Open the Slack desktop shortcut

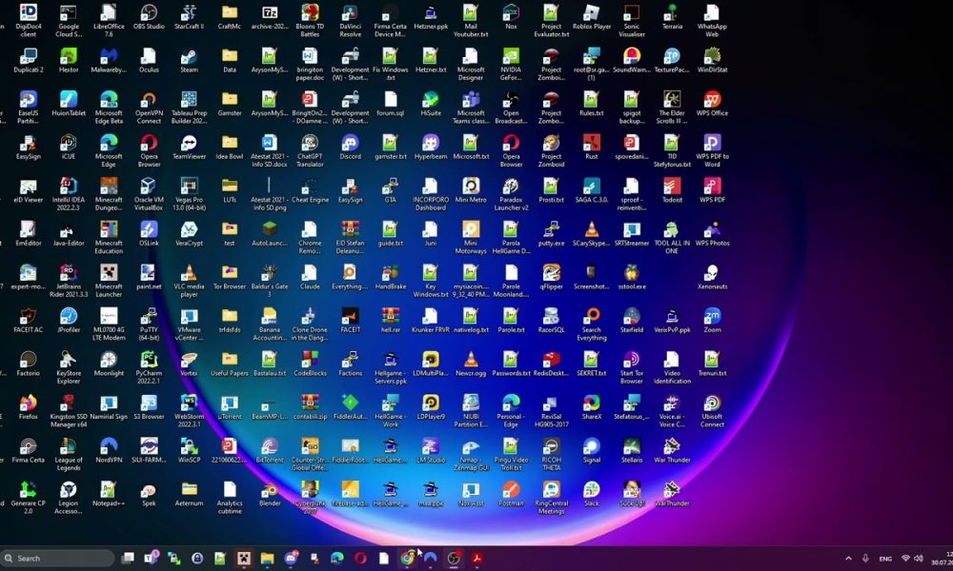(x=591, y=489)
